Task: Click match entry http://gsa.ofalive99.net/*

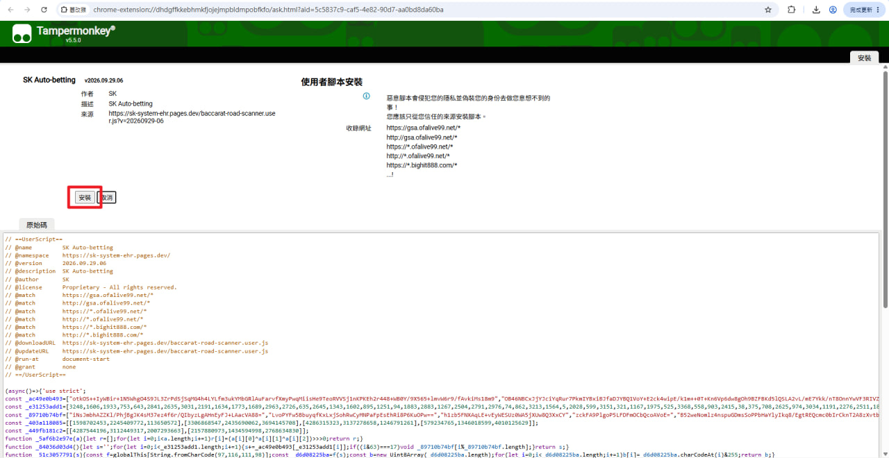Action: [422, 137]
